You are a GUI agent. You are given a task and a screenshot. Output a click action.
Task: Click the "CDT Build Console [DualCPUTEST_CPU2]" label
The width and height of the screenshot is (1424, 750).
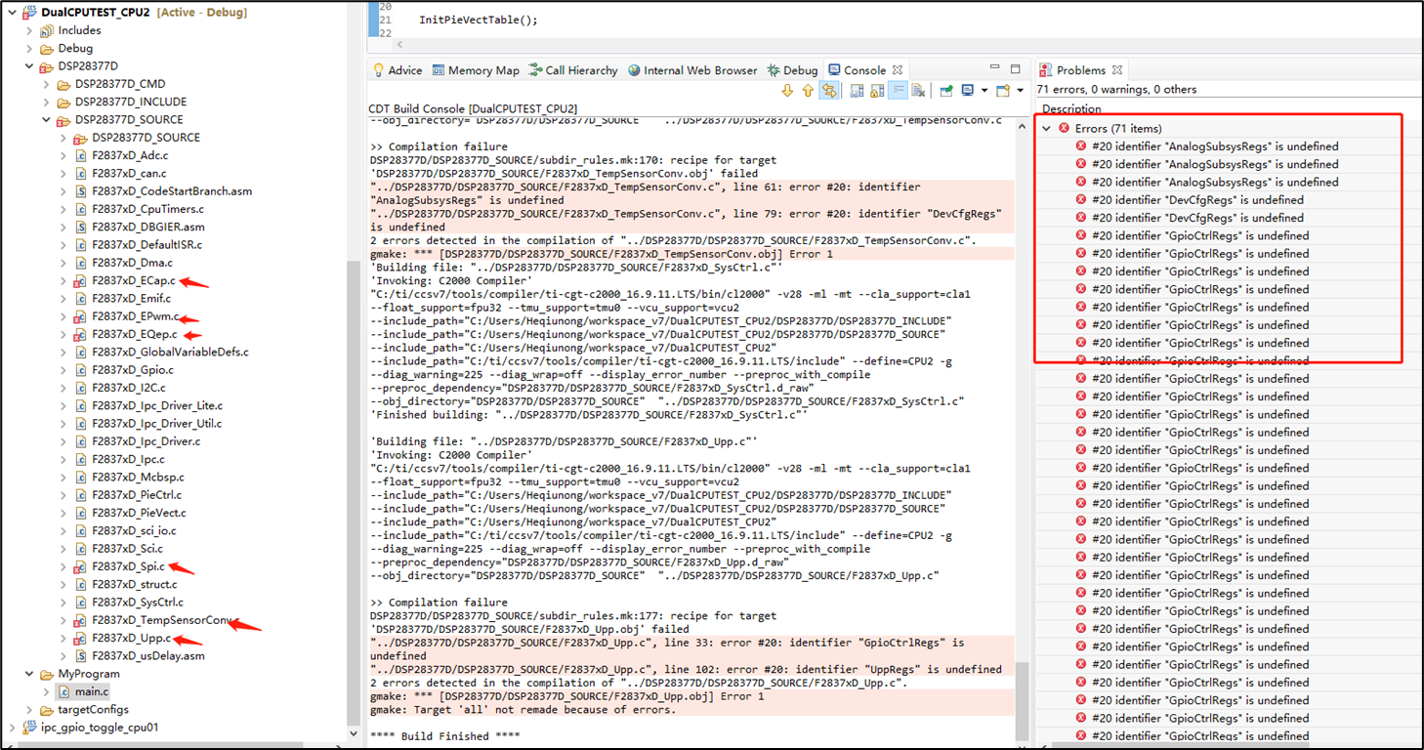coord(473,108)
